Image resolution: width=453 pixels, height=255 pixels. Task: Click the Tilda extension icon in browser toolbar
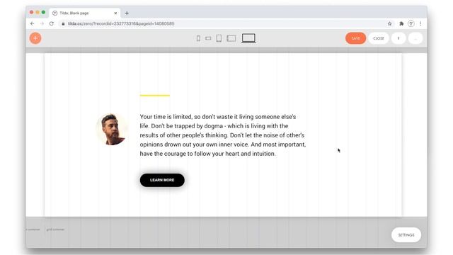pos(411,23)
